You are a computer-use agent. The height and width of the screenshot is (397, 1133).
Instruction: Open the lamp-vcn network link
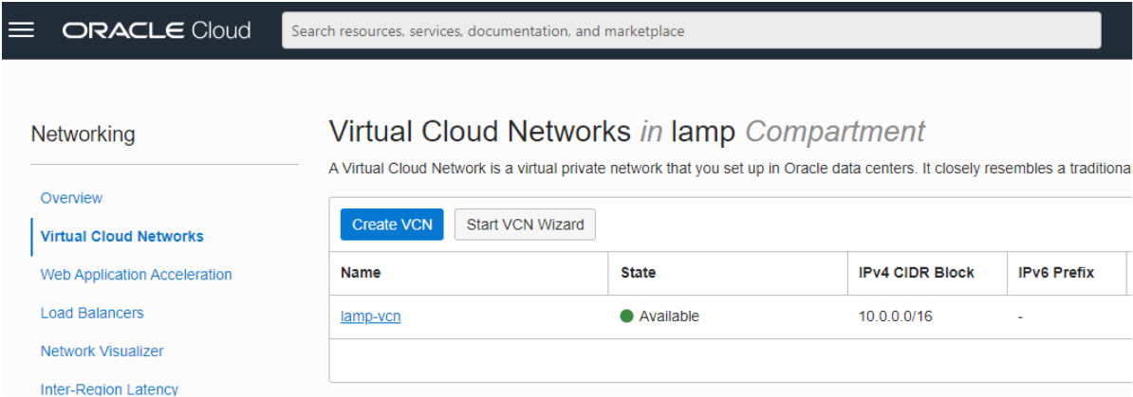point(371,316)
